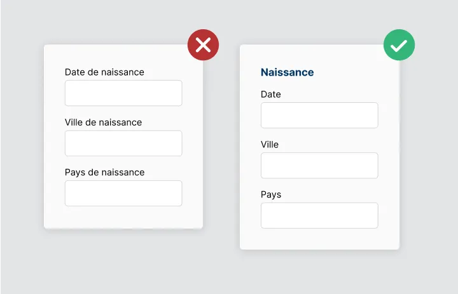Screen dimensions: 458x294
Task: Click the Ville field under Naissance heading
Action: click(x=319, y=165)
